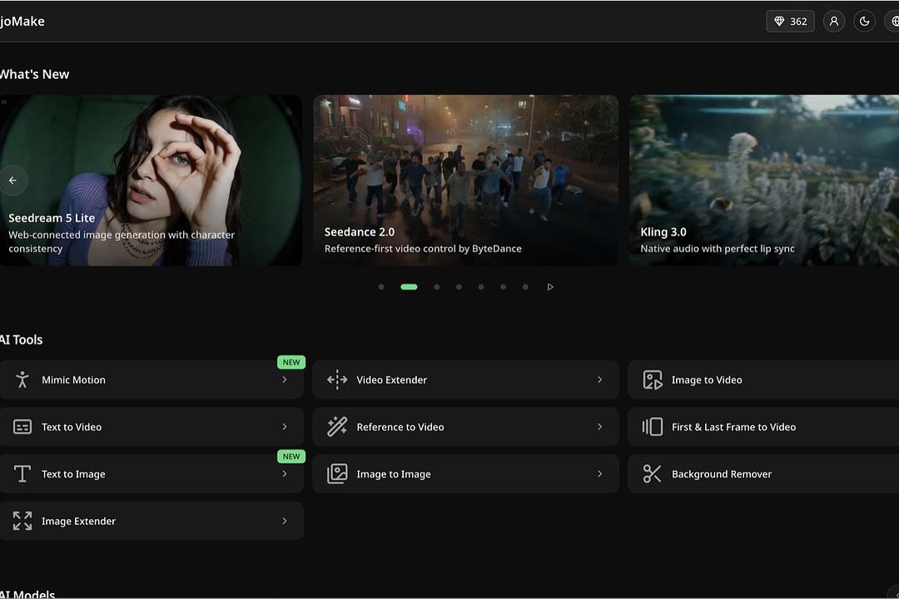Click the AI Tools heading
The height and width of the screenshot is (599, 899).
(21, 340)
